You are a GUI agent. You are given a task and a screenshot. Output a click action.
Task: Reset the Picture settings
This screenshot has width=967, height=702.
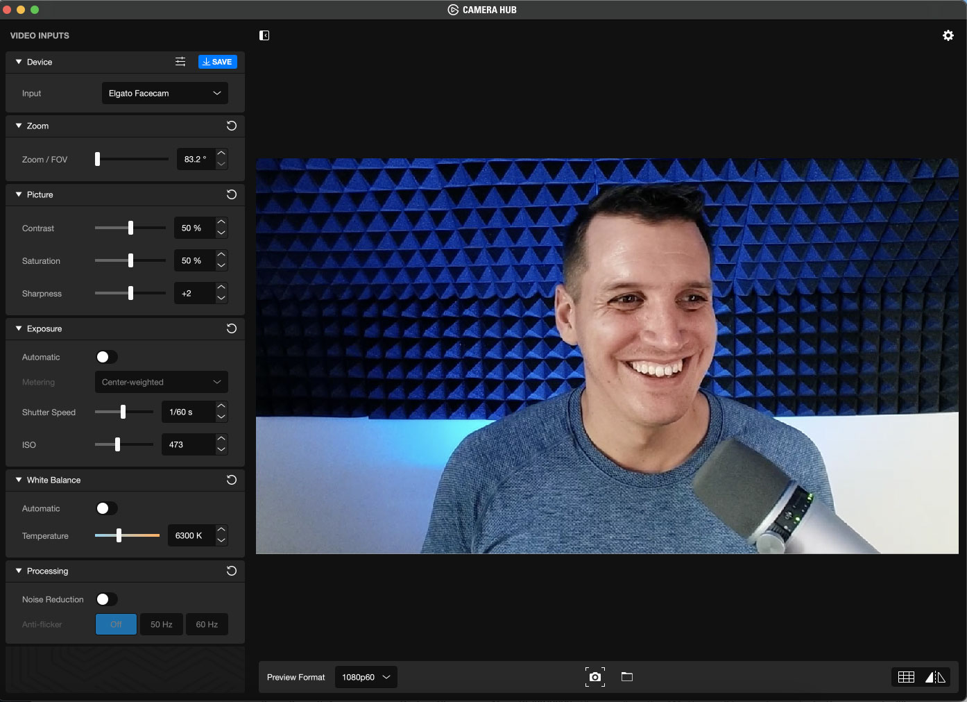pos(232,194)
